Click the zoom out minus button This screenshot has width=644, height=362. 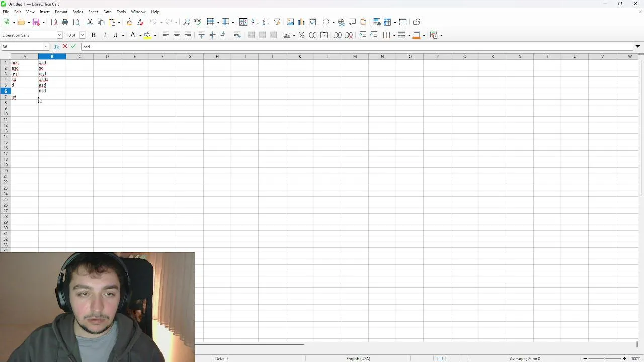[x=585, y=359]
